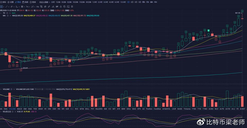Remove the MA indicator with X
247x128 pixels.
point(10,16)
